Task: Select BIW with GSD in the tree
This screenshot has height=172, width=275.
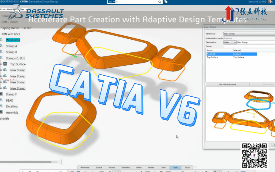Action: (x=11, y=34)
